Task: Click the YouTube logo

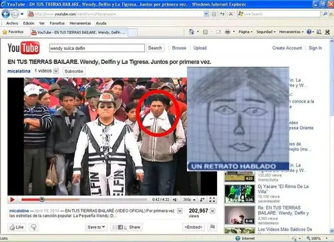Action: [23, 47]
